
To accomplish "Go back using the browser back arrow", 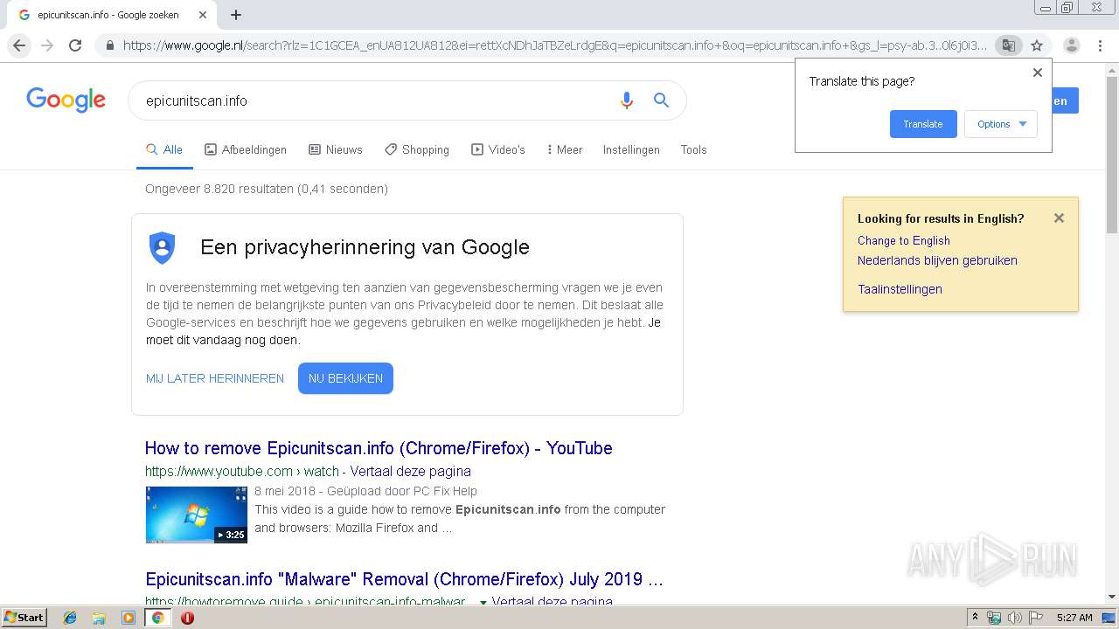I will (19, 45).
